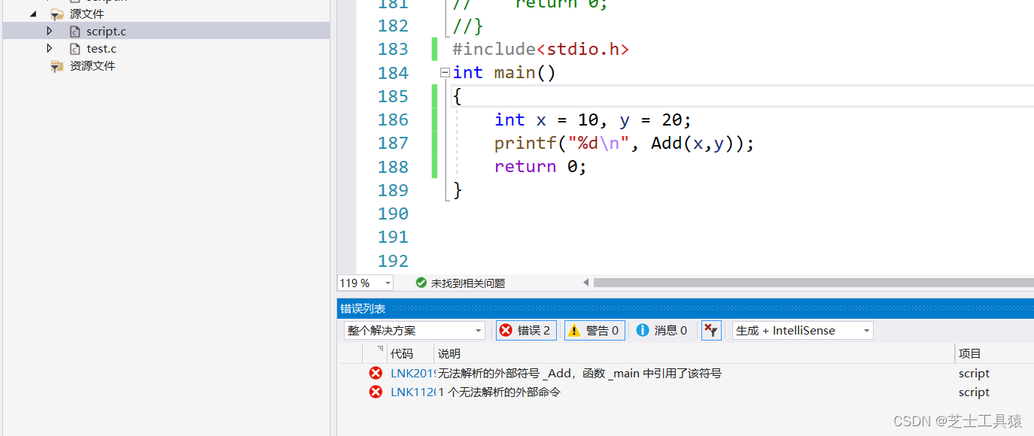Expand the test.c tree node arrow
This screenshot has width=1034, height=436.
click(50, 48)
